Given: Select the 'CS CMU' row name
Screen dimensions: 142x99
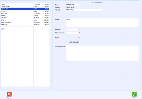Looking at the screenshot, I should 4,18.
